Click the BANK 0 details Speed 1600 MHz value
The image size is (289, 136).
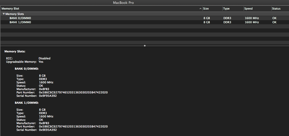(x=46, y=82)
